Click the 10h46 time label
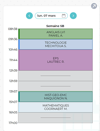 13,50
